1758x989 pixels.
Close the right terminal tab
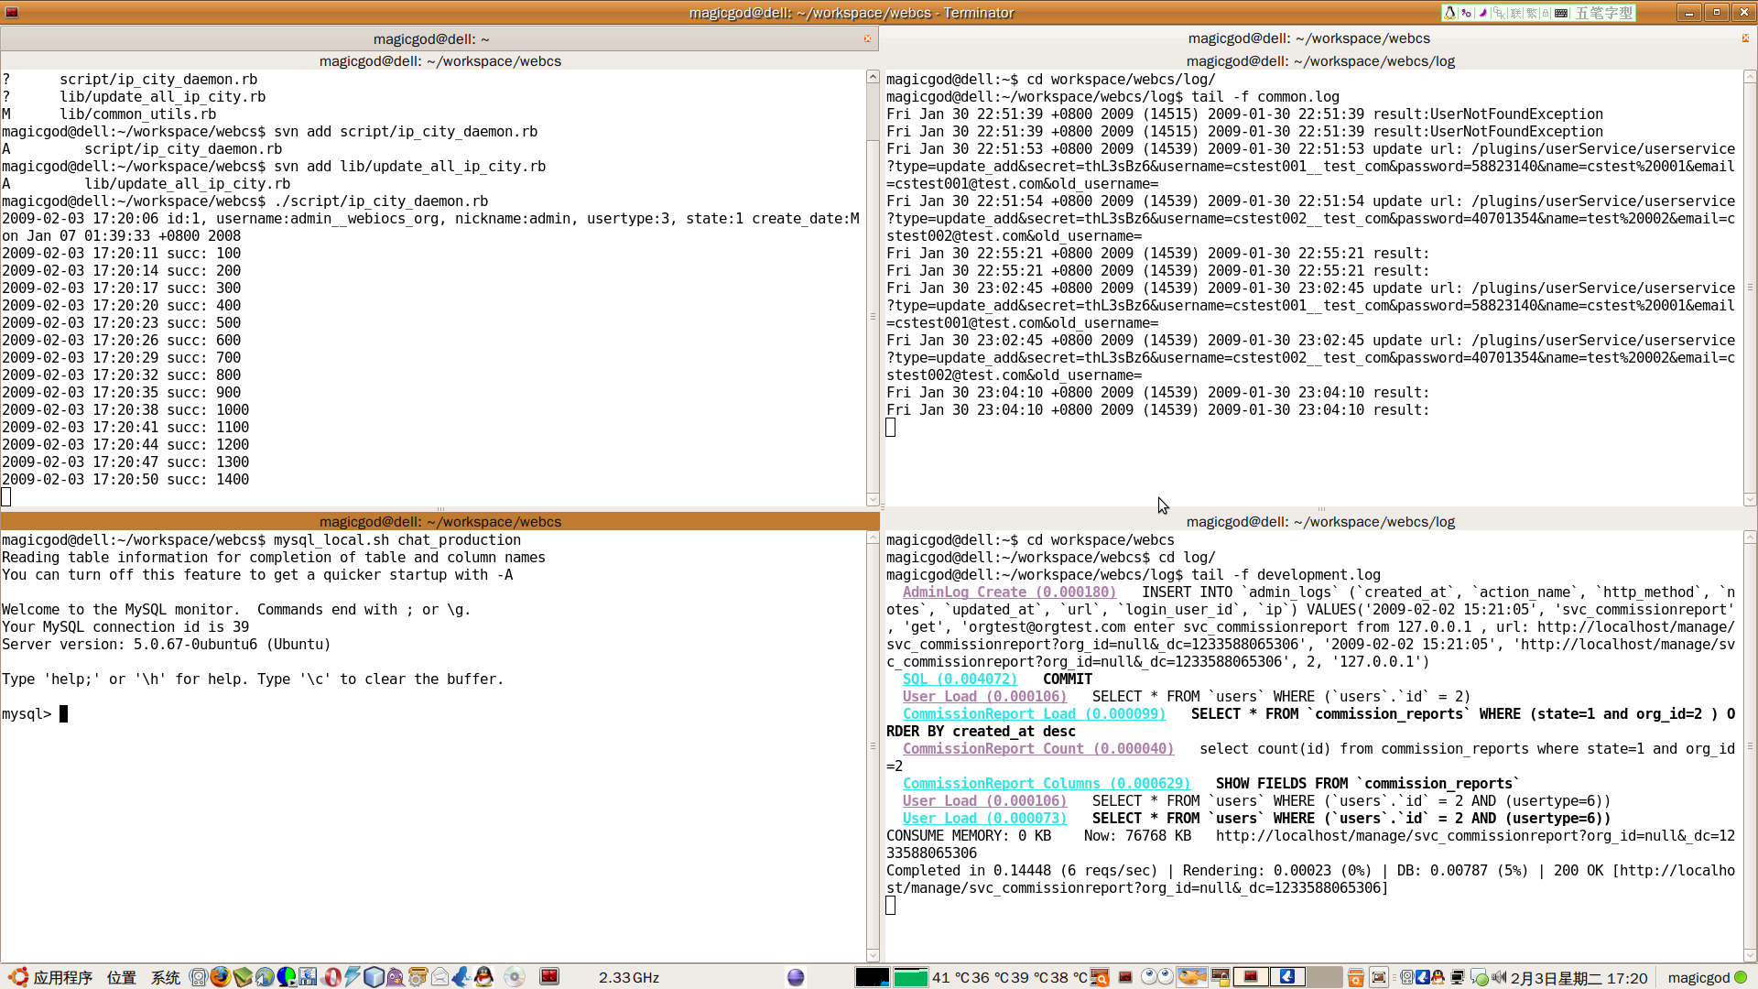pyautogui.click(x=1745, y=38)
